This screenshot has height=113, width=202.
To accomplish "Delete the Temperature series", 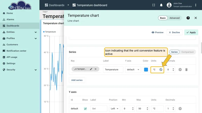I will (186, 70).
